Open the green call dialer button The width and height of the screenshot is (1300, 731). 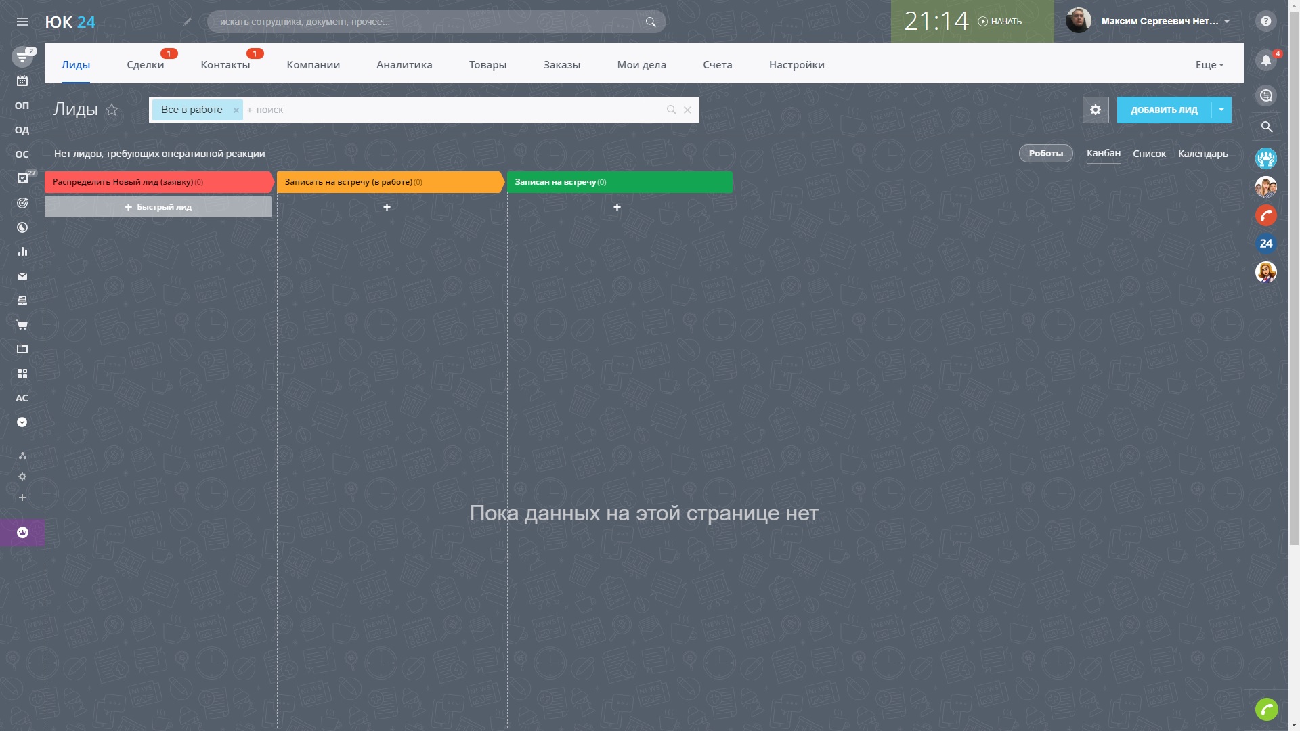(1265, 709)
